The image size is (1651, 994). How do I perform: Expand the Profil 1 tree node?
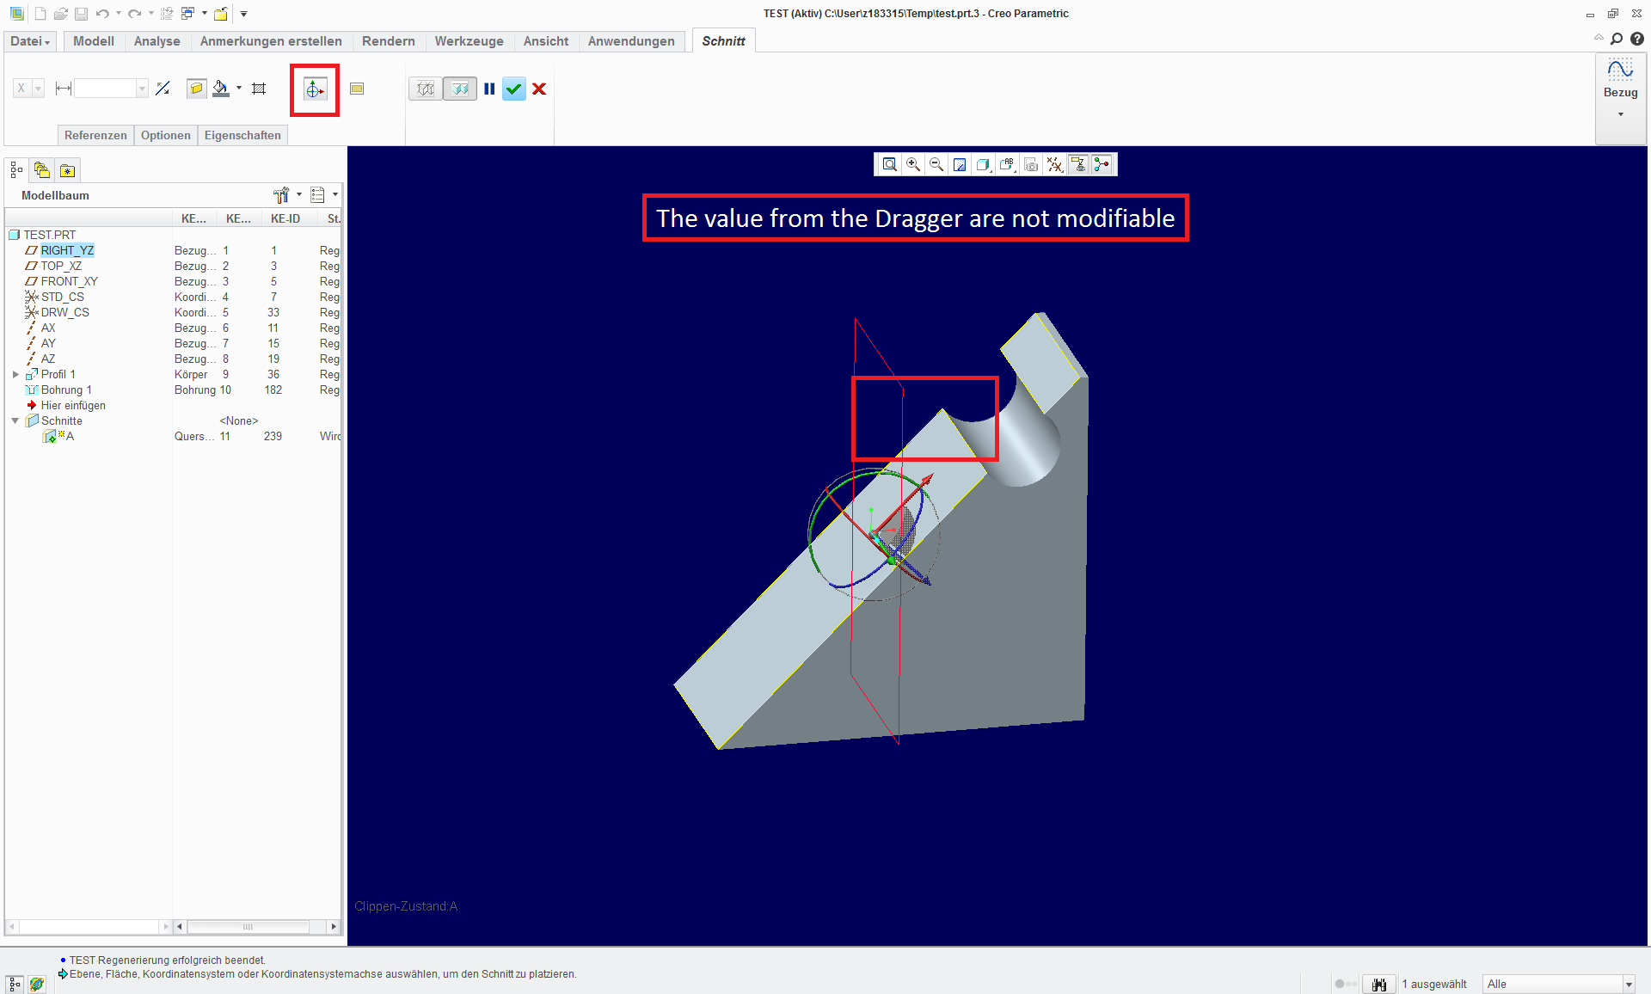click(15, 374)
